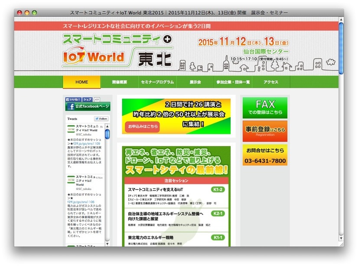Viewport: 358px width, 266px height.
Task: Click the blue page scrollbar thumb
Action: (x=341, y=48)
